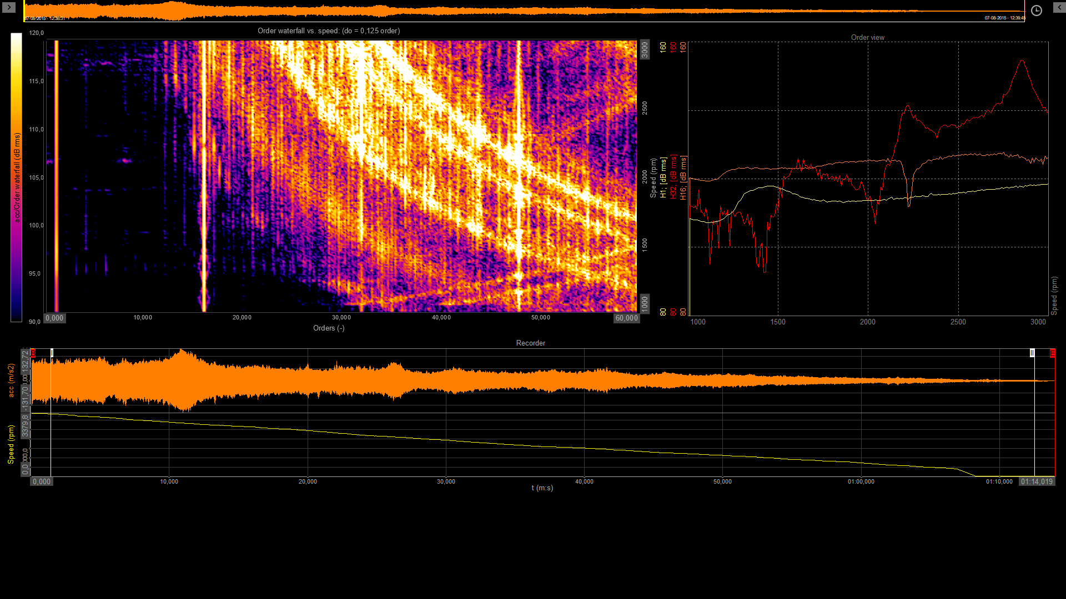Viewport: 1066px width, 599px height.
Task: Click the 01:00,000 time tick in Recorder
Action: (x=861, y=481)
